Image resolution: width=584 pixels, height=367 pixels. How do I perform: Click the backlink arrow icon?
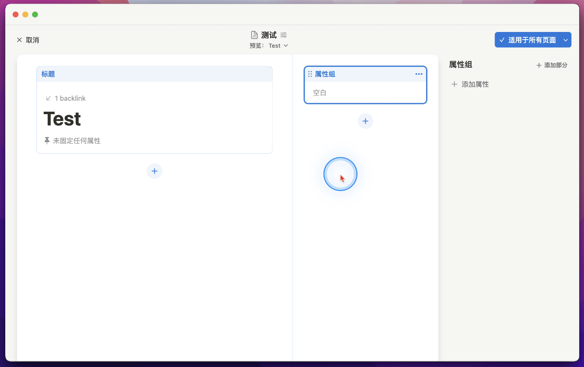click(x=48, y=98)
